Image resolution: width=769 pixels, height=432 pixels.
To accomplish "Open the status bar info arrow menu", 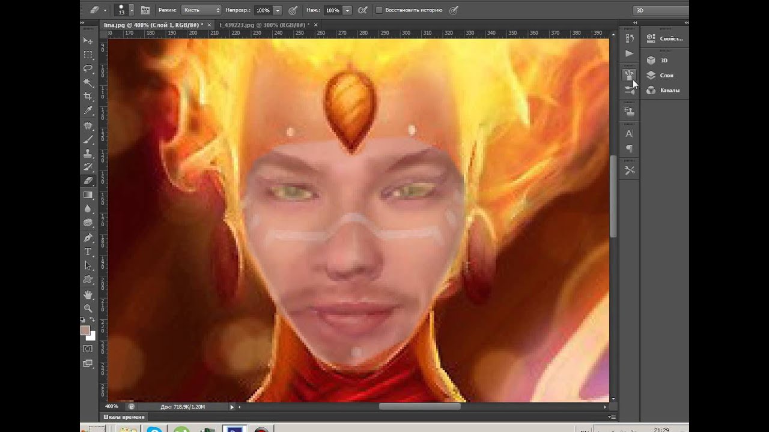I will pos(232,406).
